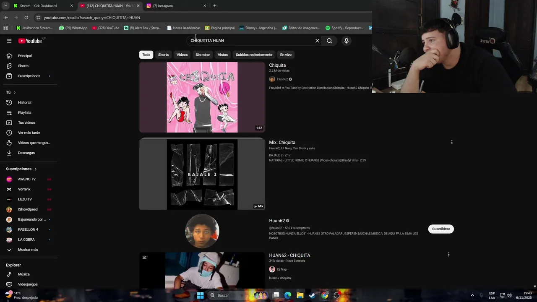Screen dimensions: 537x302
Task: Open the WhatsApp bookmark
Action: point(73,28)
